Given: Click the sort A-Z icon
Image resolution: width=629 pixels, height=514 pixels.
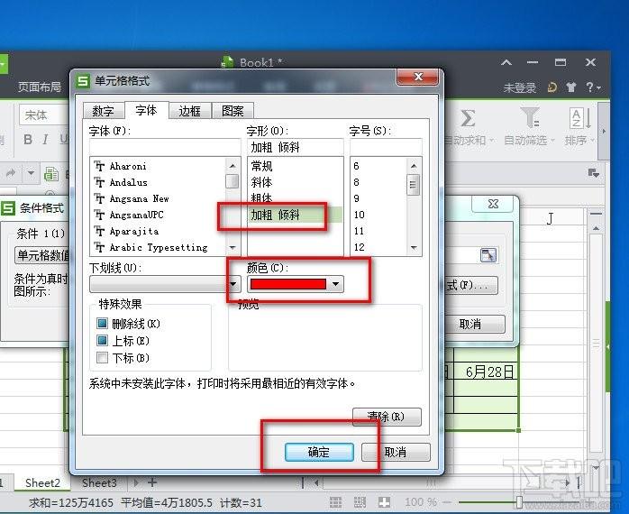Looking at the screenshot, I should [580, 118].
